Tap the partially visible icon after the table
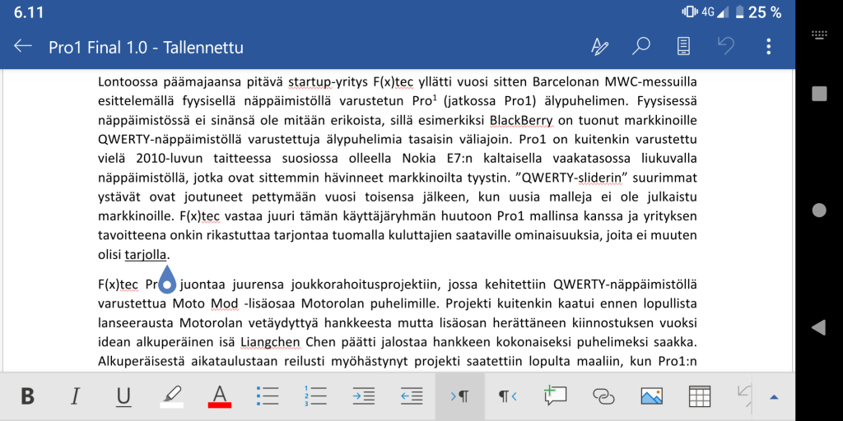Screen dimensions: 843x421 tap(744, 396)
